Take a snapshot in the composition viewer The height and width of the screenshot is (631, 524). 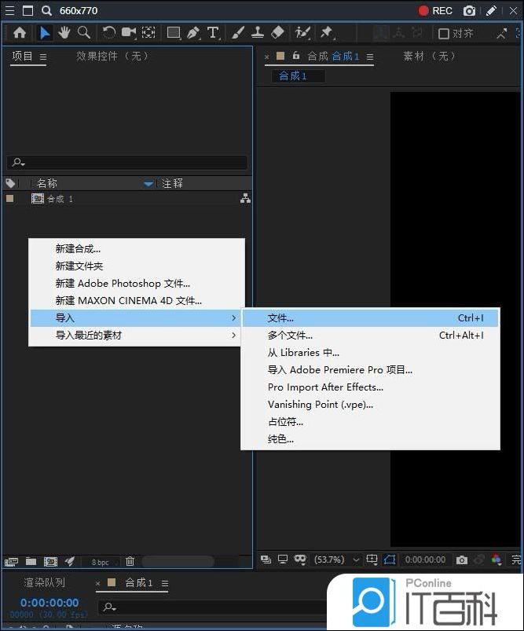point(462,559)
